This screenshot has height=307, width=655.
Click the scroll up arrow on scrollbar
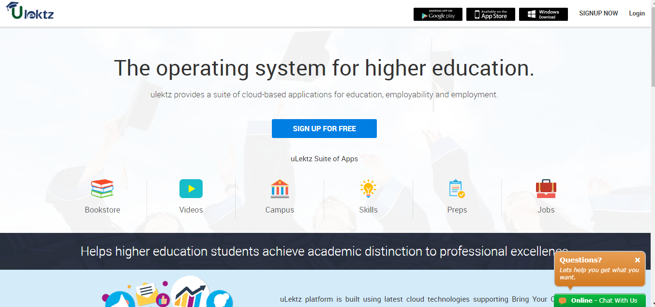tap(652, 3)
